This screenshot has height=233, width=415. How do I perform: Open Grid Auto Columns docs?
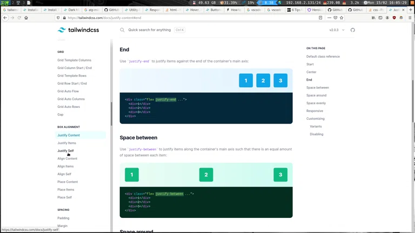(x=71, y=99)
